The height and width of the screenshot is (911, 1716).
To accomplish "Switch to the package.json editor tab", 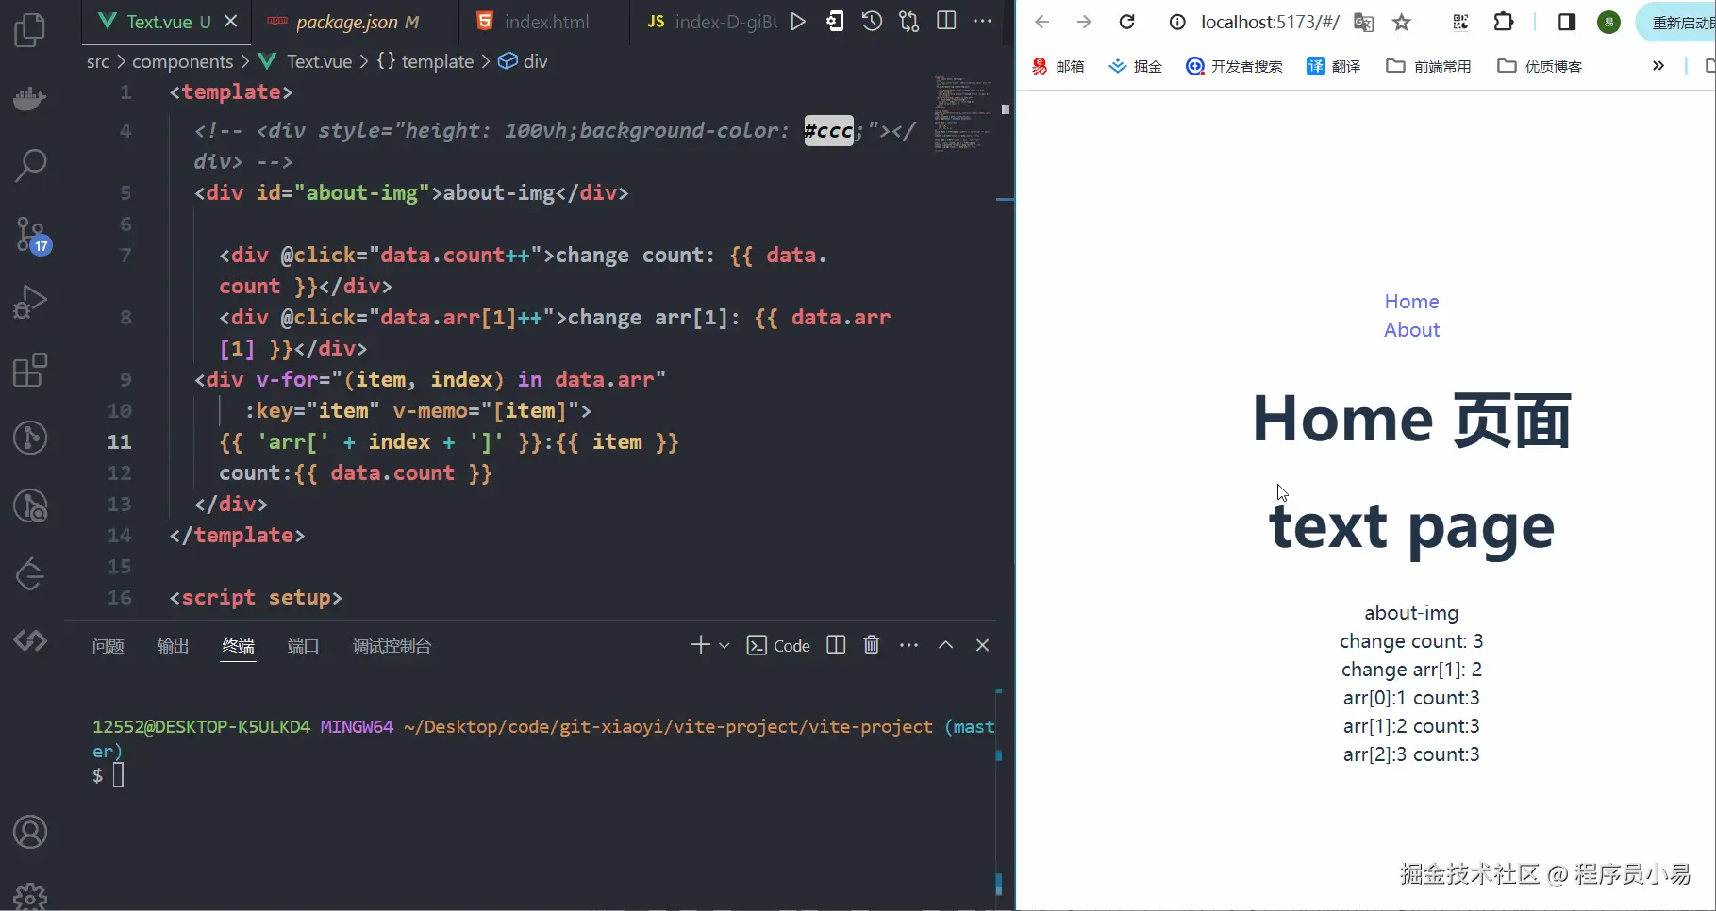I will tap(355, 22).
